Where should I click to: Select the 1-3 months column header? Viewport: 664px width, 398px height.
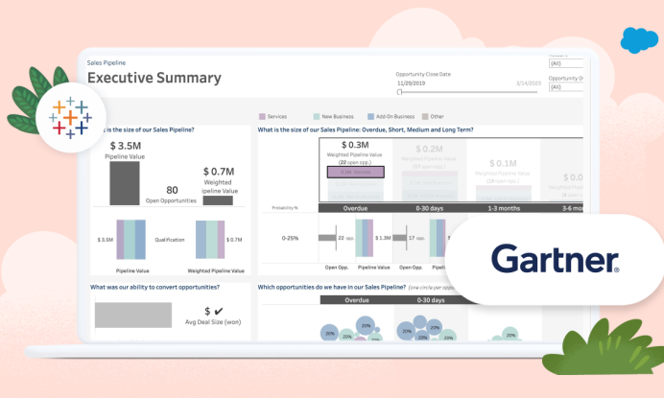tap(503, 207)
